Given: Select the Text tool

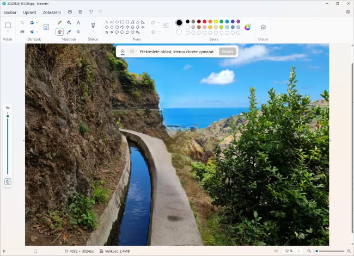Looking at the screenshot, I should coord(78,23).
